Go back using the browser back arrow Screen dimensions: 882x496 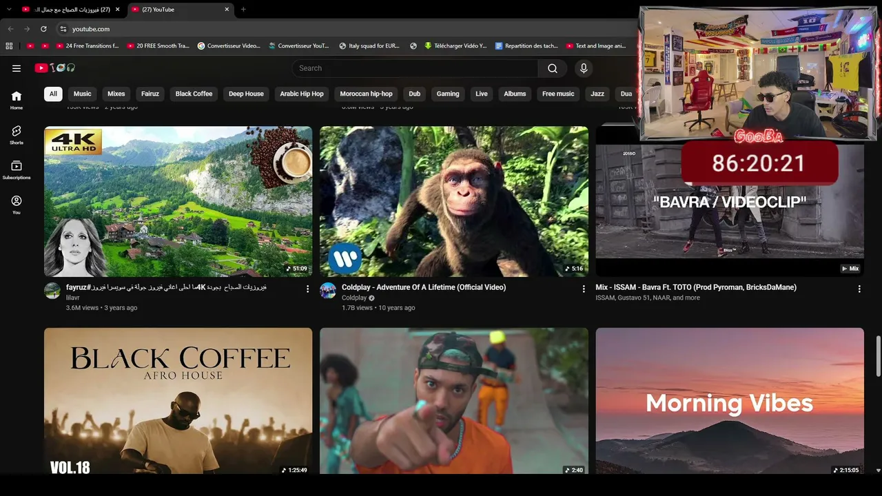click(x=10, y=29)
